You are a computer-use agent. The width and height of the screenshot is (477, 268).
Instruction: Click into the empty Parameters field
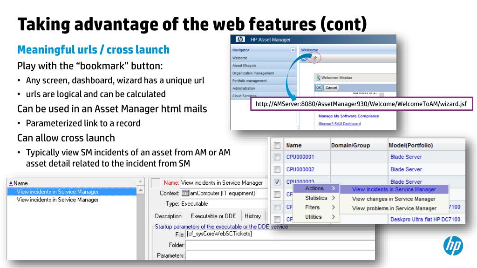[280, 255]
